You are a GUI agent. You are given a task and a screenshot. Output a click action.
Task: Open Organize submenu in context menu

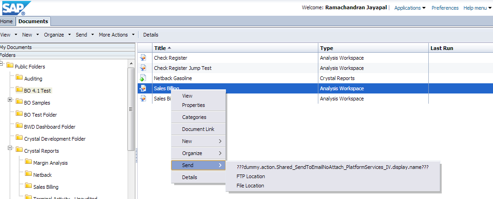tap(198, 153)
